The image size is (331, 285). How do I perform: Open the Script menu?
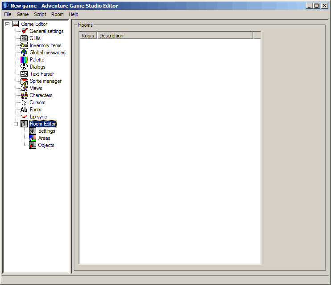click(40, 14)
